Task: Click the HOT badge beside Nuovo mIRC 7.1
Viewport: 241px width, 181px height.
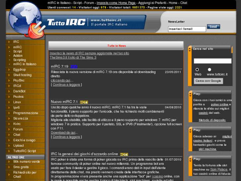Action: 84,102
